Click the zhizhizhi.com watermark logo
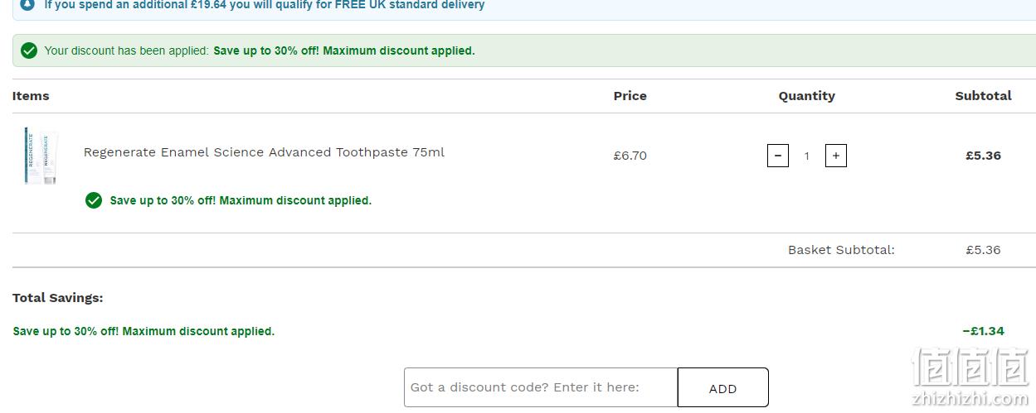 point(970,378)
